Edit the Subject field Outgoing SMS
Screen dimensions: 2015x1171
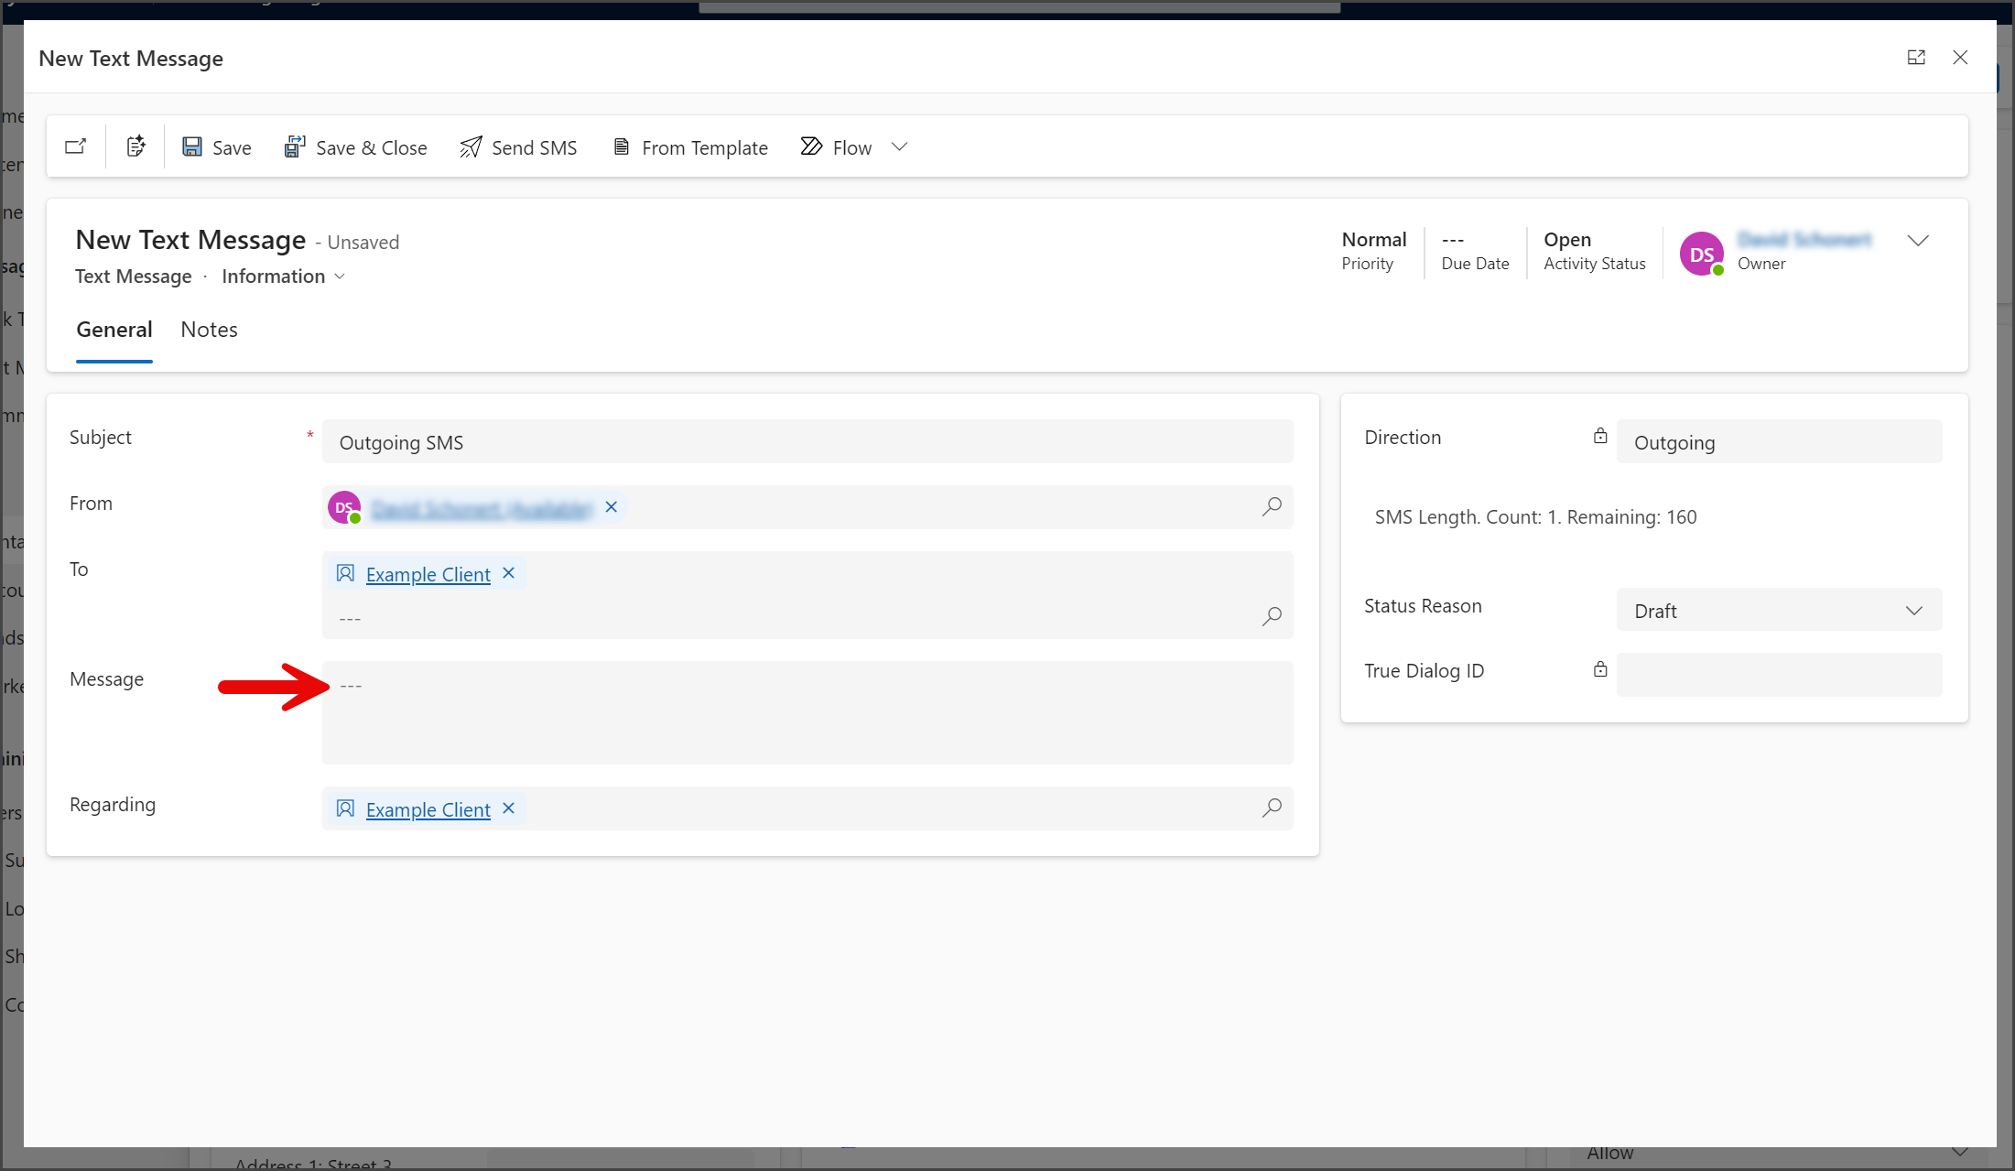tap(807, 442)
